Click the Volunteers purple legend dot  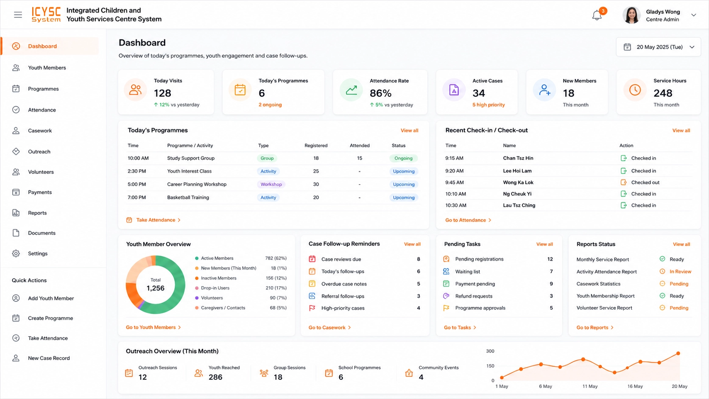point(197,298)
